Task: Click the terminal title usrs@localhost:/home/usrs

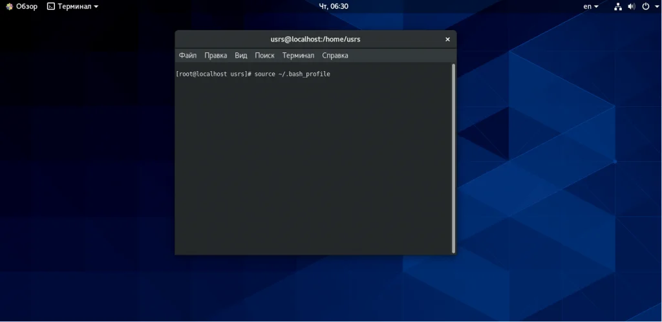Action: 315,39
